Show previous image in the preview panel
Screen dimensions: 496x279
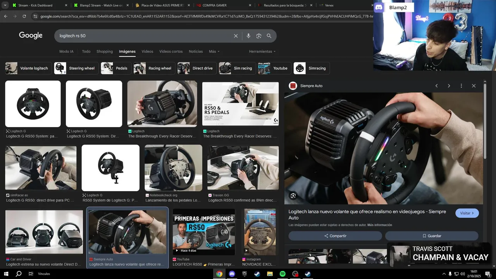436,86
